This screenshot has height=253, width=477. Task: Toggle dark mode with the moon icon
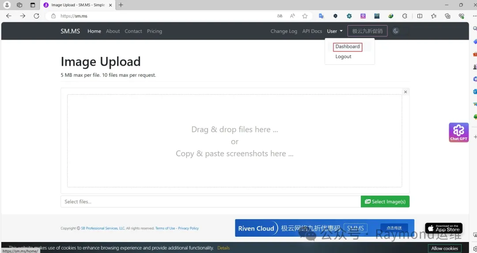tap(395, 31)
